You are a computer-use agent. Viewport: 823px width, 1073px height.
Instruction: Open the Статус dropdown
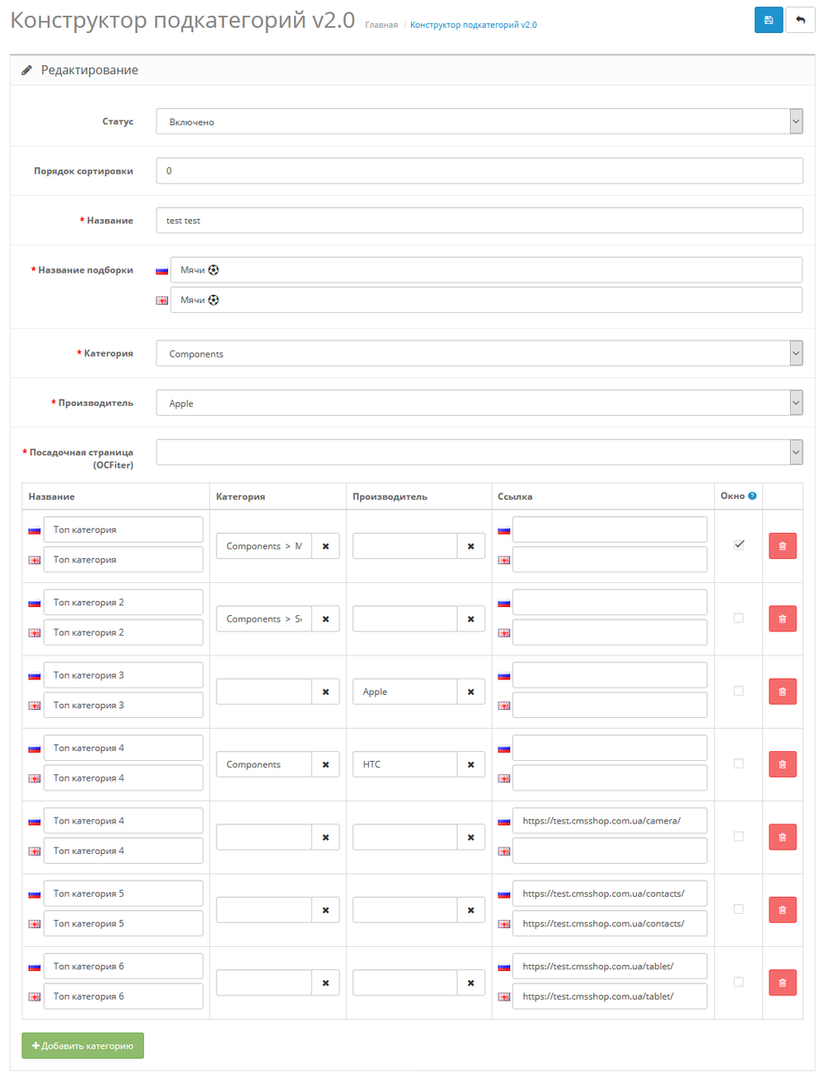[x=479, y=122]
